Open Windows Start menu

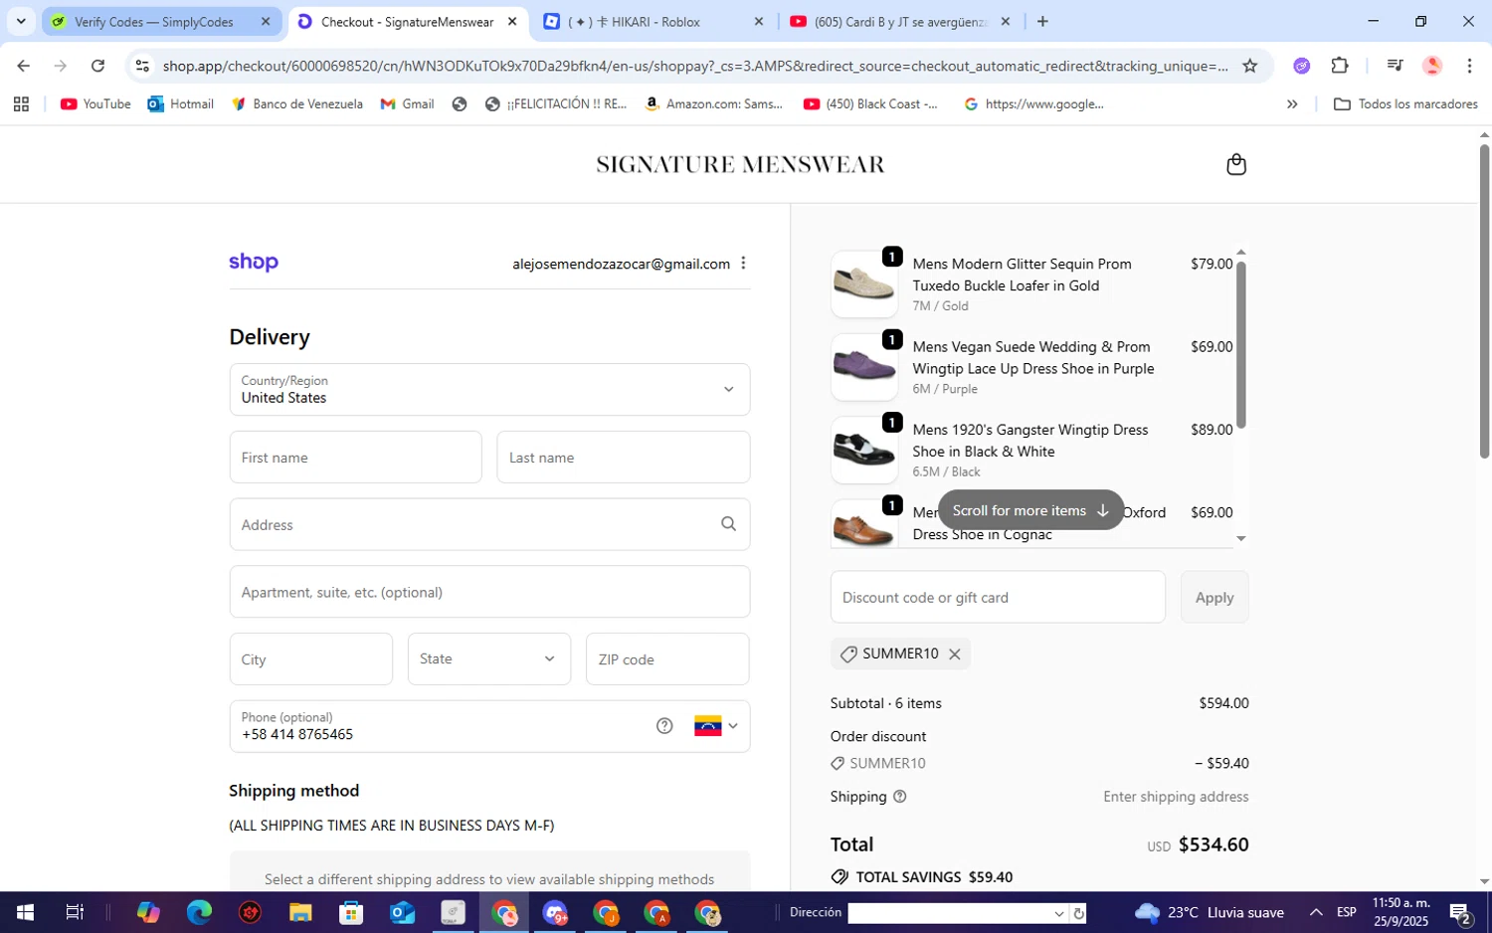[x=25, y=912]
